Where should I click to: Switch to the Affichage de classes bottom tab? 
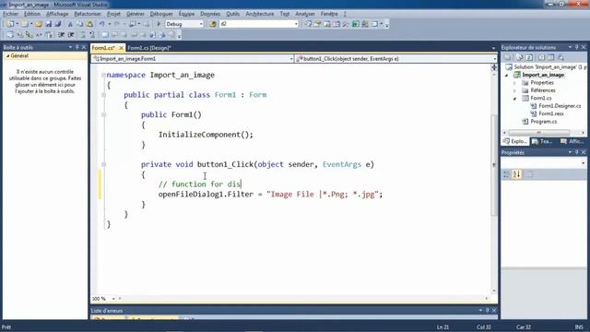tap(572, 141)
